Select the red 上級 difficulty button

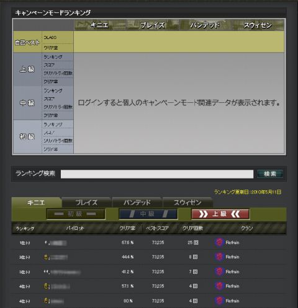click(220, 214)
